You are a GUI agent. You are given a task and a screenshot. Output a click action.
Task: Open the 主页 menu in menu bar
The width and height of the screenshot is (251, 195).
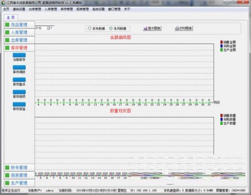click(6, 9)
